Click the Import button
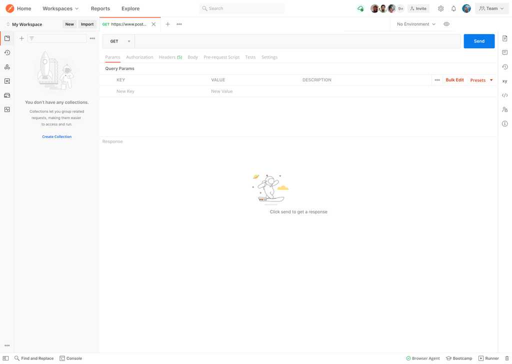Screen dimensions: 512x364 point(87,24)
